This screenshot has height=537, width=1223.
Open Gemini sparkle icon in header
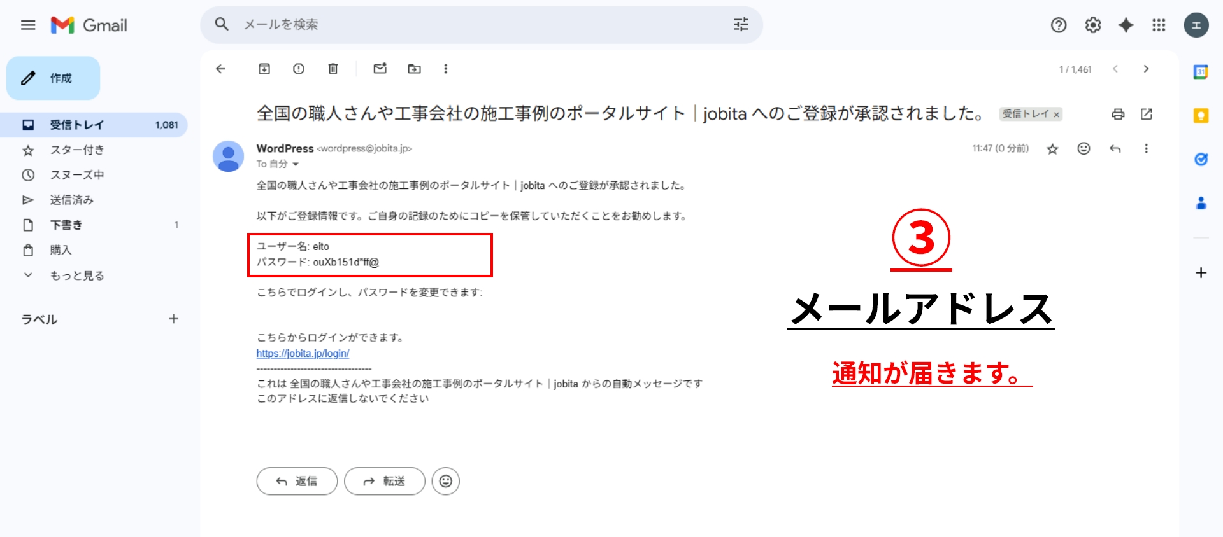point(1126,25)
